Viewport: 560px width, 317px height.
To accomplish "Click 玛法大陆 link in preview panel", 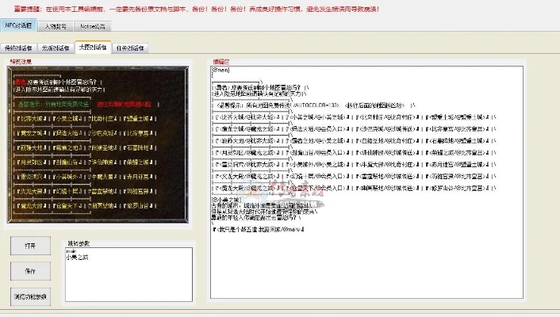I will coord(67,133).
